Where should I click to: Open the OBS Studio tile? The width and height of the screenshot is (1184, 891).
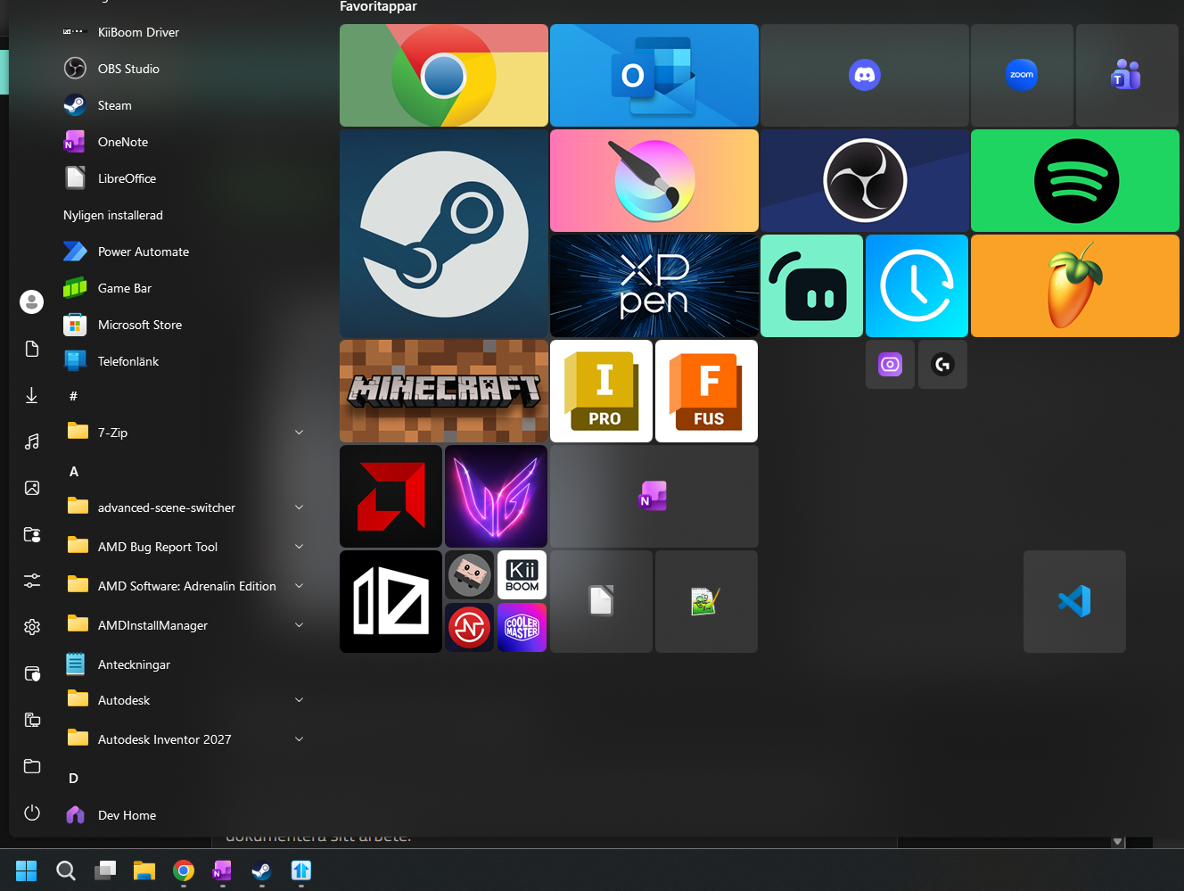tap(865, 181)
